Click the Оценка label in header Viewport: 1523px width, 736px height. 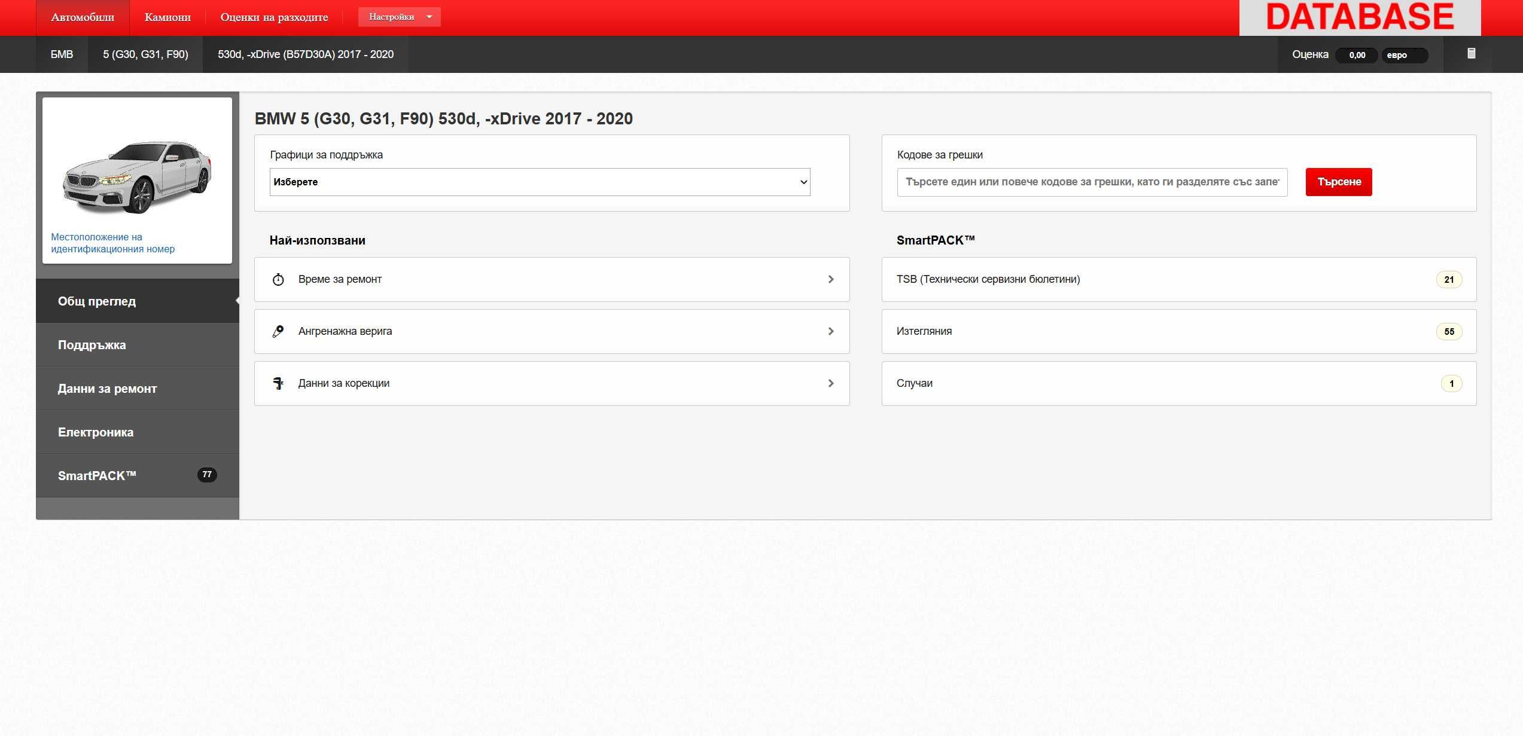coord(1310,54)
